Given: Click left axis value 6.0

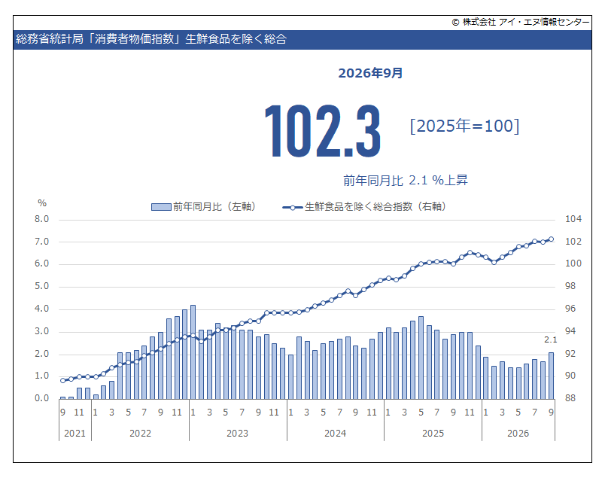Looking at the screenshot, I should click(x=41, y=263).
